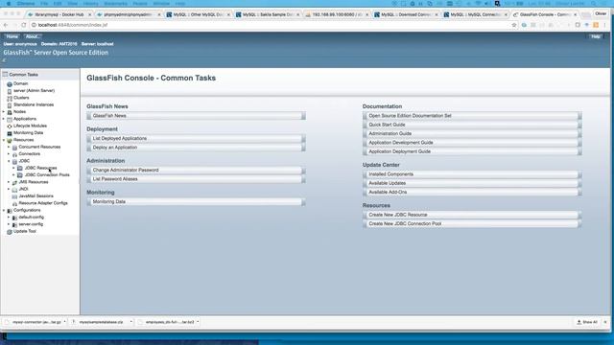Switch to MySQL Sakila Sample browser tab
This screenshot has width=614, height=345.
point(268,14)
